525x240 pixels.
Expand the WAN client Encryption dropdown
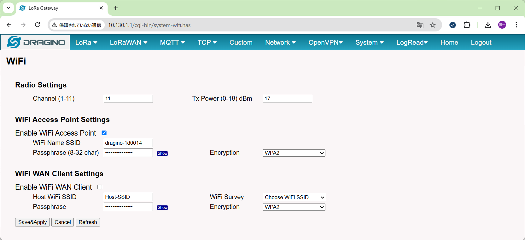tap(294, 207)
